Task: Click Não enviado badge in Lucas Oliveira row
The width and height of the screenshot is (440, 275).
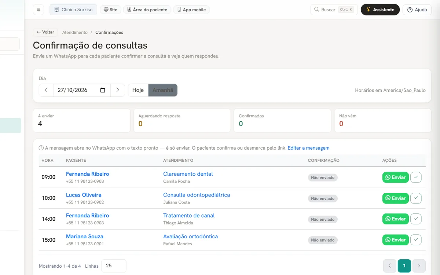Action: click(323, 198)
